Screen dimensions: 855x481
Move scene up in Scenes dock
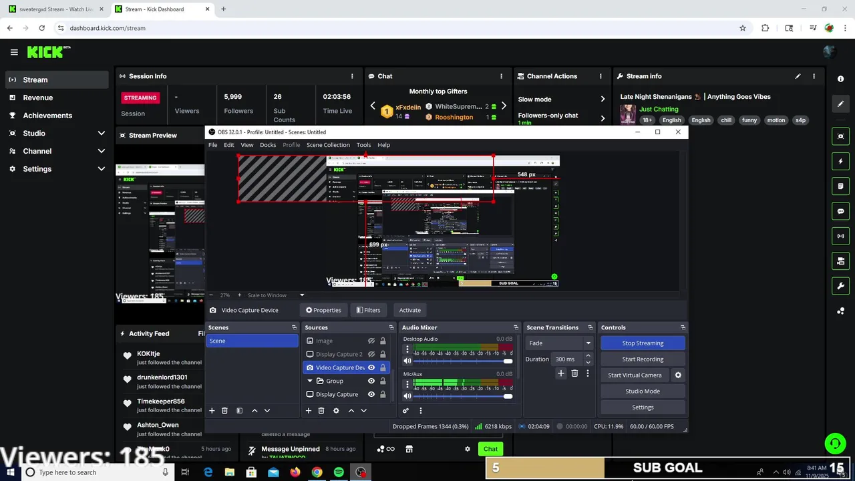254,411
